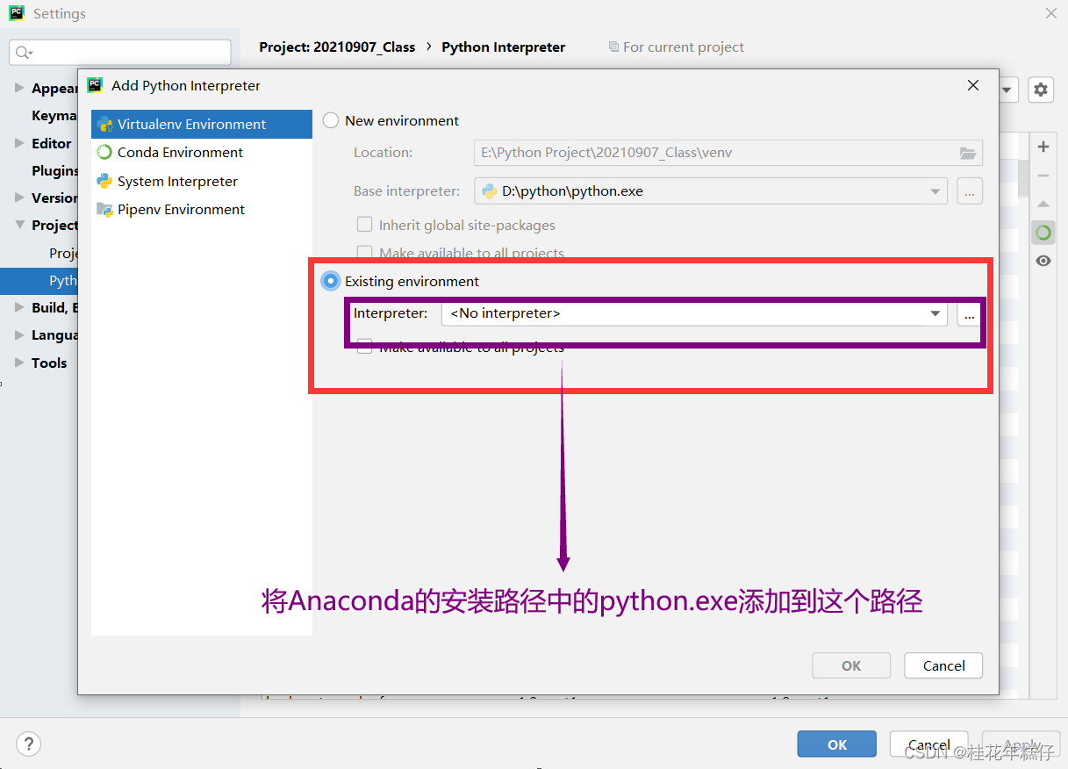Browse for base interpreter with ellipsis button
Viewport: 1068px width, 769px height.
[x=970, y=190]
